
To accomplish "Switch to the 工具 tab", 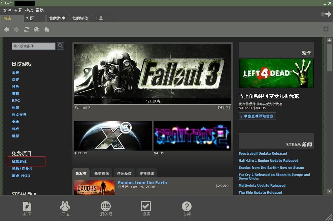I will 103,19.
